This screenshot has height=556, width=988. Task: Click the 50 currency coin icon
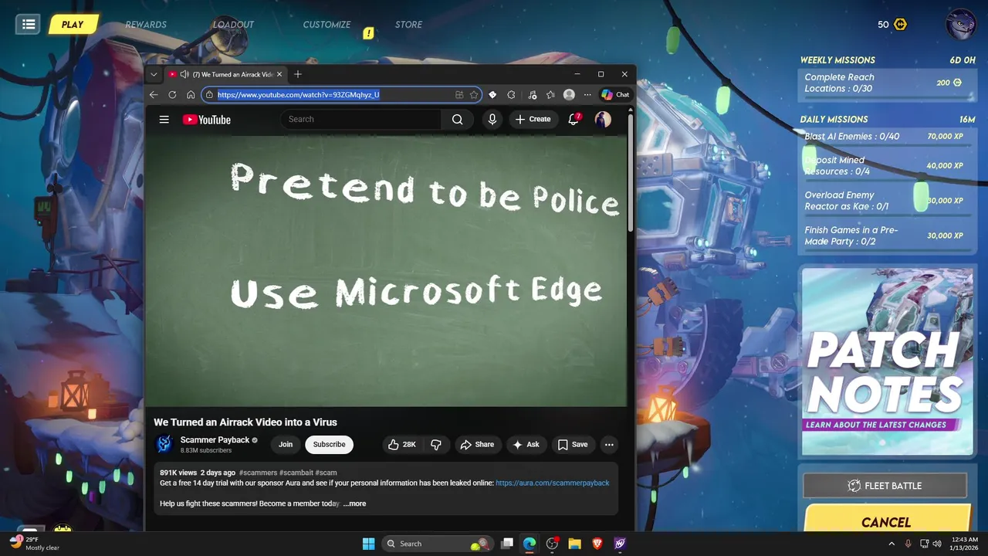click(x=900, y=25)
